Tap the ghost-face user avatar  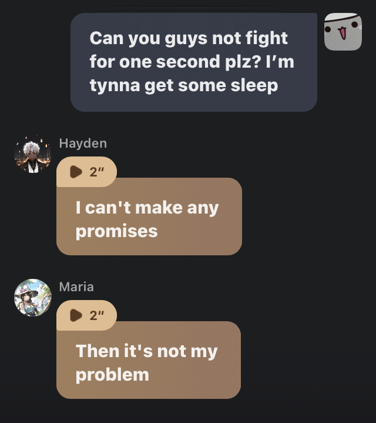pos(343,32)
